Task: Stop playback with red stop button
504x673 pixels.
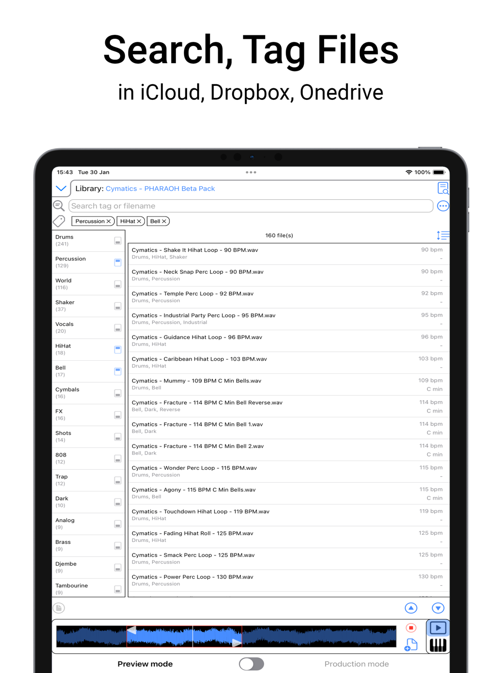Action: (411, 628)
